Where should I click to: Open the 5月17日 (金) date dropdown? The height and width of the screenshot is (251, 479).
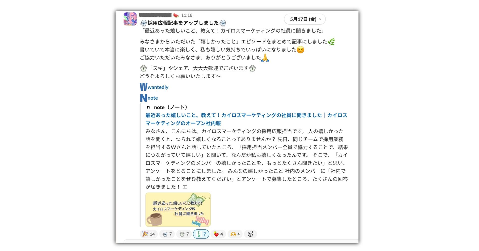pos(305,19)
